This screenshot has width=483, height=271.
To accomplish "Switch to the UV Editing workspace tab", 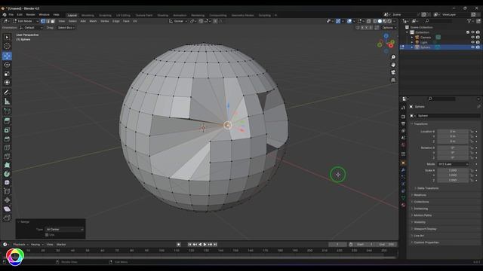I will tap(123, 15).
